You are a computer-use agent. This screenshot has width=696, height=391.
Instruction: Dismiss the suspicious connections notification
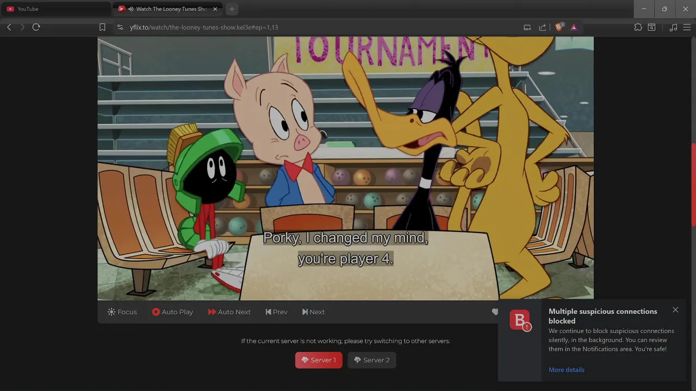tap(675, 310)
